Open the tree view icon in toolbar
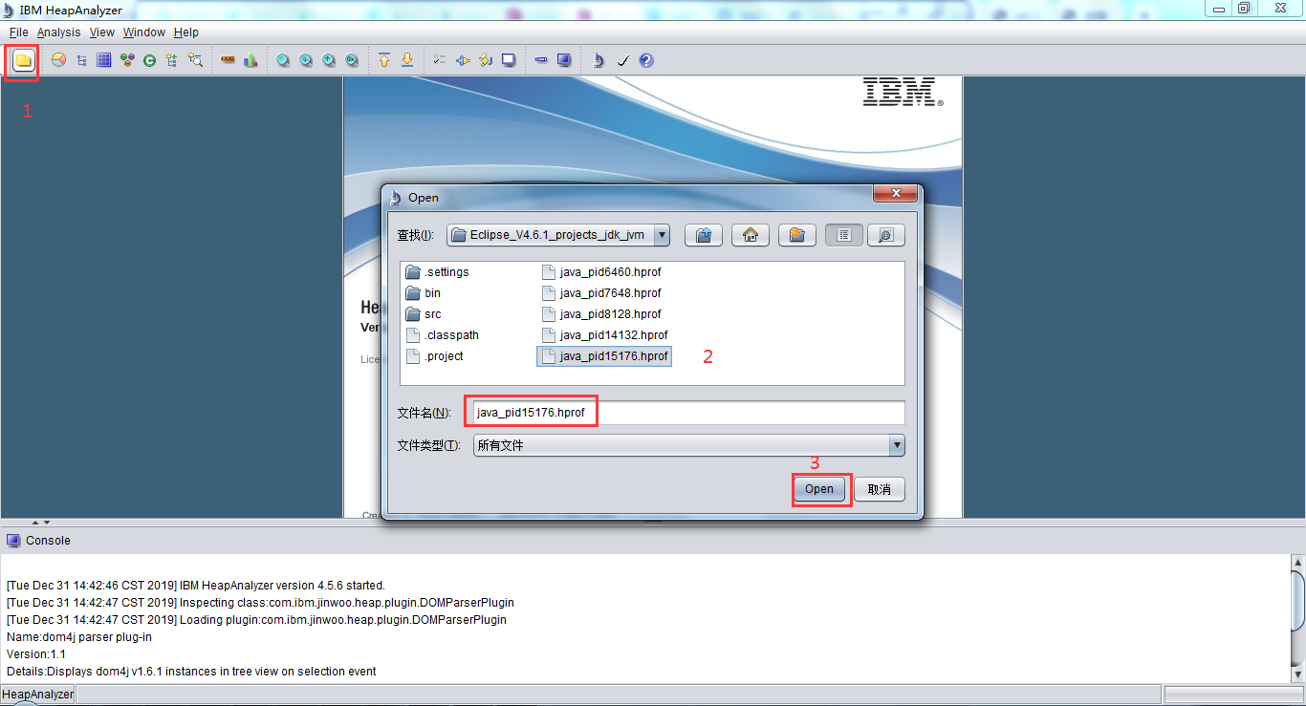The width and height of the screenshot is (1306, 706). coord(80,59)
